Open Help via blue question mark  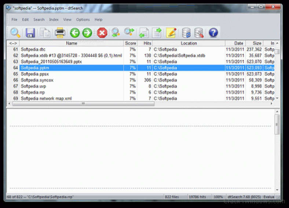click(213, 33)
